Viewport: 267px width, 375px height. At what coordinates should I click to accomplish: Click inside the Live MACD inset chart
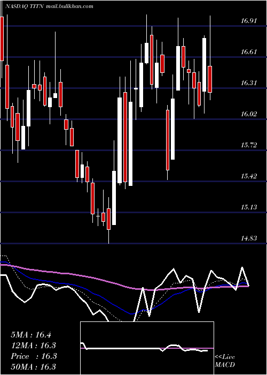pos(147,348)
